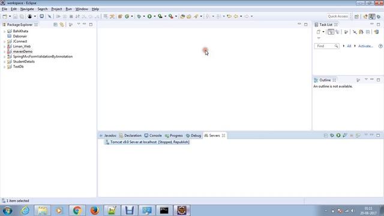Click the Back navigation yellow arrow

tap(236, 16)
